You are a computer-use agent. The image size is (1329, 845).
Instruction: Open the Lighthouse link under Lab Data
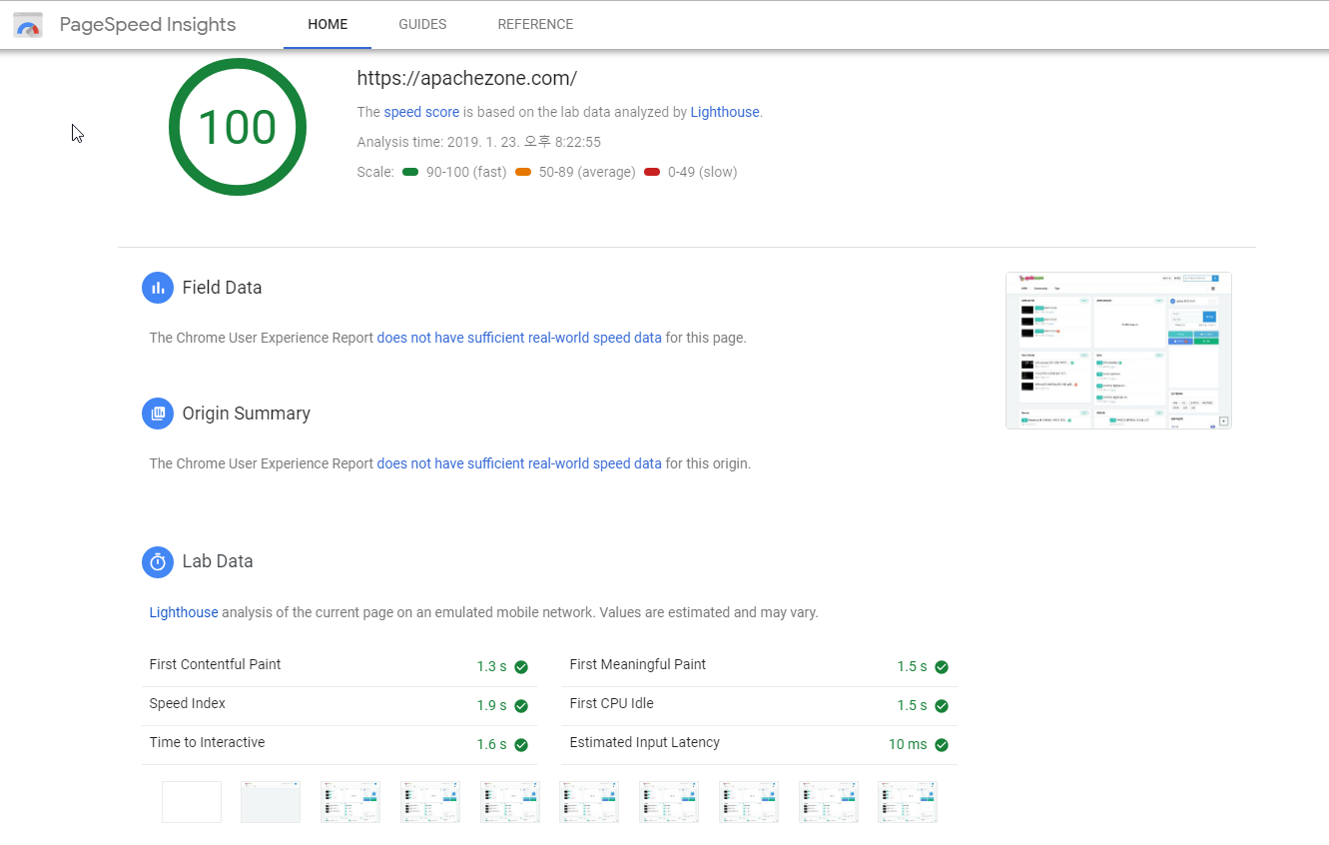click(184, 612)
